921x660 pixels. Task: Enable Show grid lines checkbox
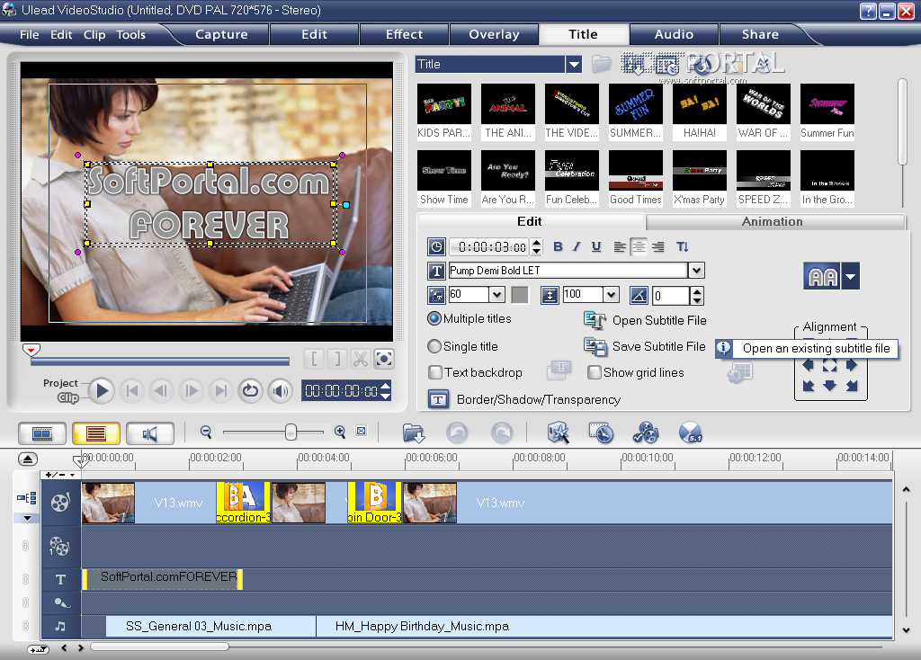point(595,372)
